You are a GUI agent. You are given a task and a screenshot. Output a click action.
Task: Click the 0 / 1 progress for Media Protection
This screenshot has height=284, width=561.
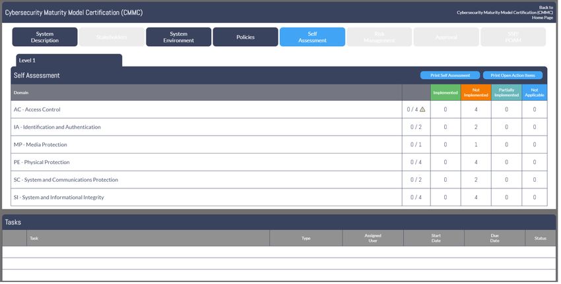point(416,145)
